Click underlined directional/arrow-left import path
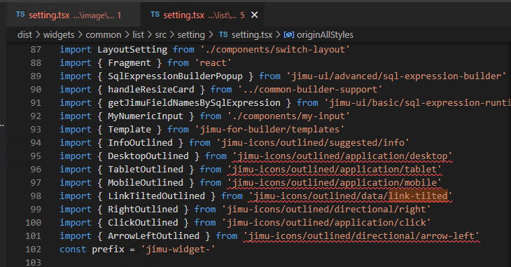The width and height of the screenshot is (511, 267). 361,236
